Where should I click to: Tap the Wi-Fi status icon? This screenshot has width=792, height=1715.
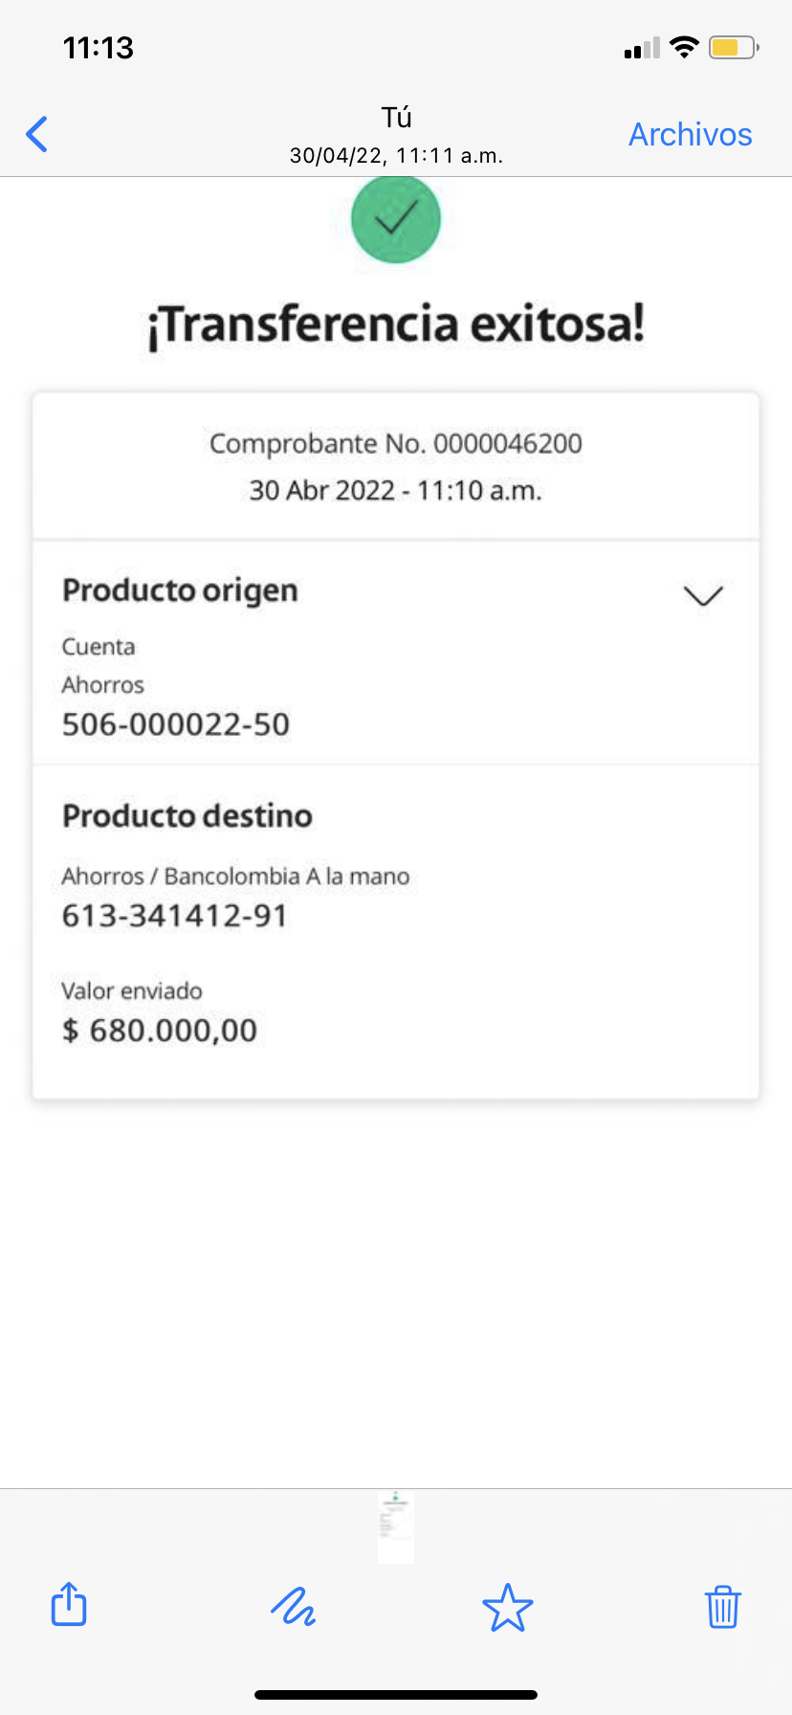tap(684, 47)
